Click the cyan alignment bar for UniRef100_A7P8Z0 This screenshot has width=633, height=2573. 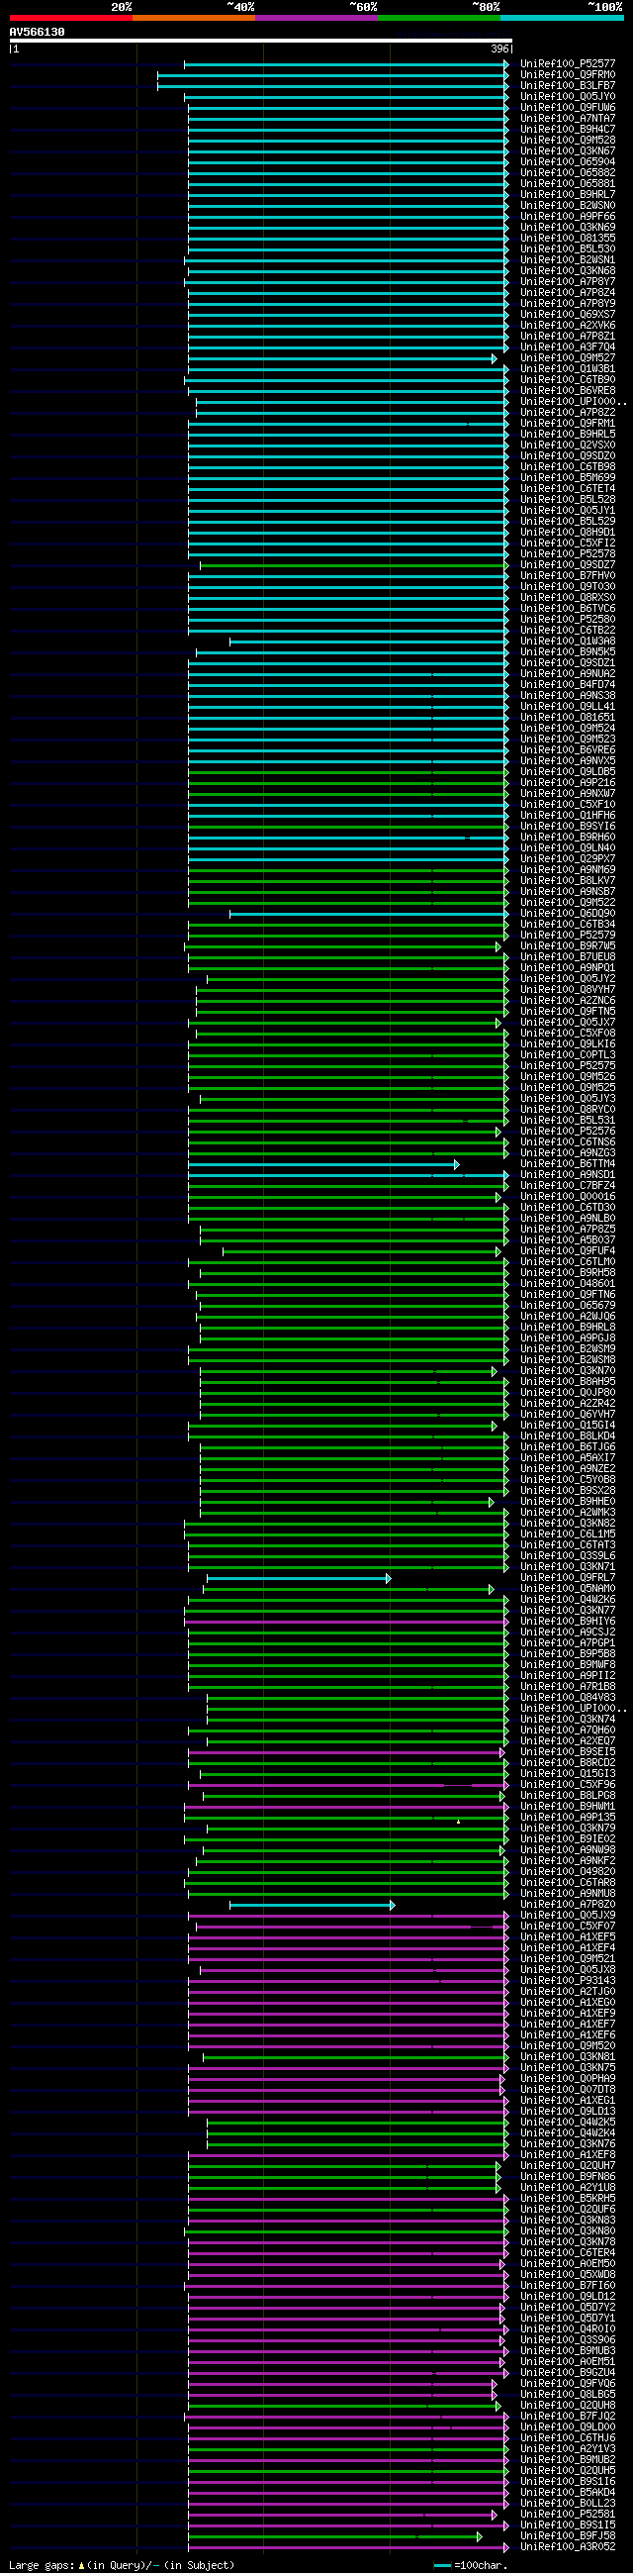312,1906
